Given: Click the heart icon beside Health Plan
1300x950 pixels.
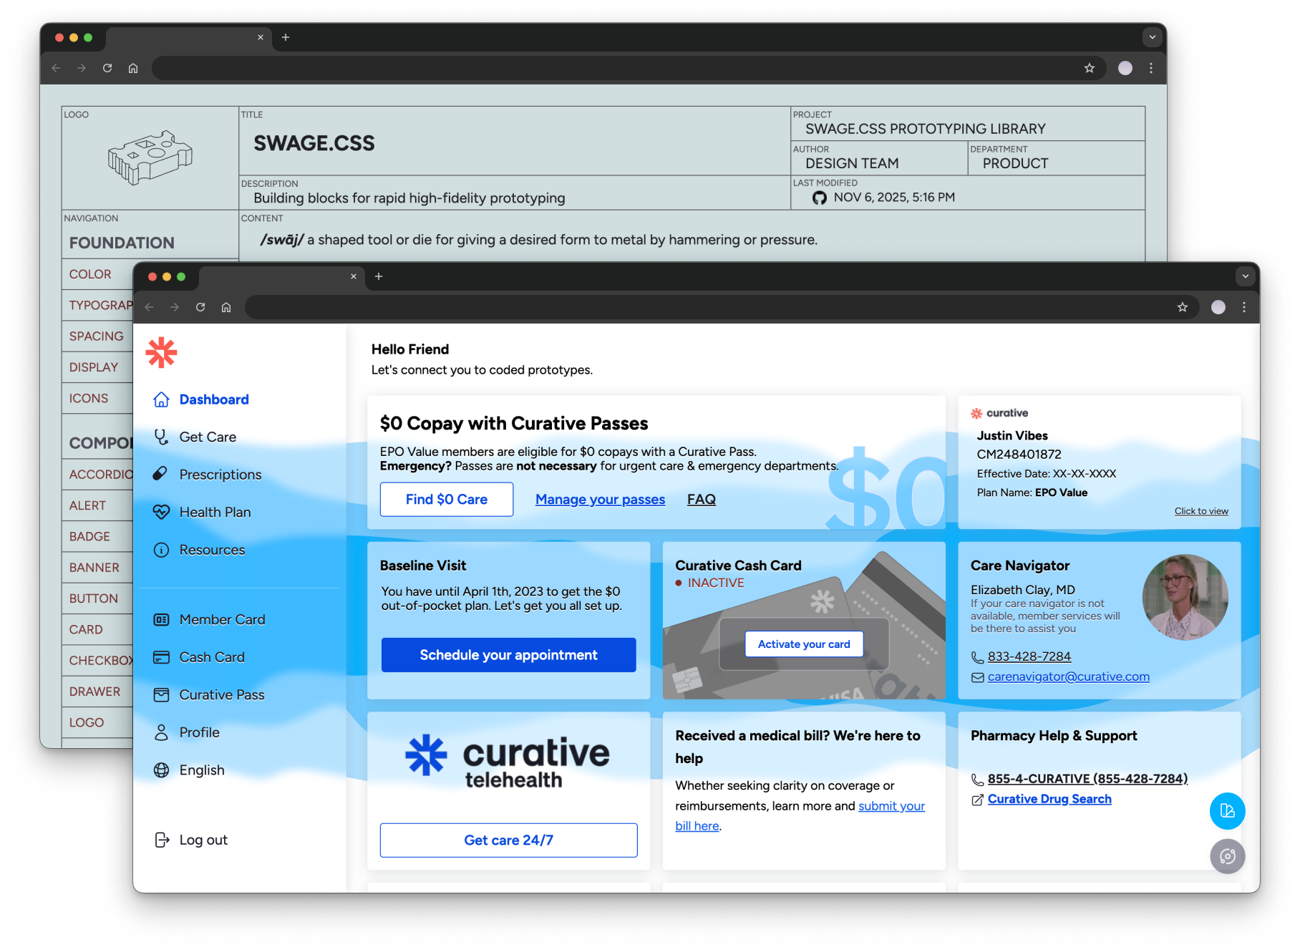Looking at the screenshot, I should click(162, 512).
